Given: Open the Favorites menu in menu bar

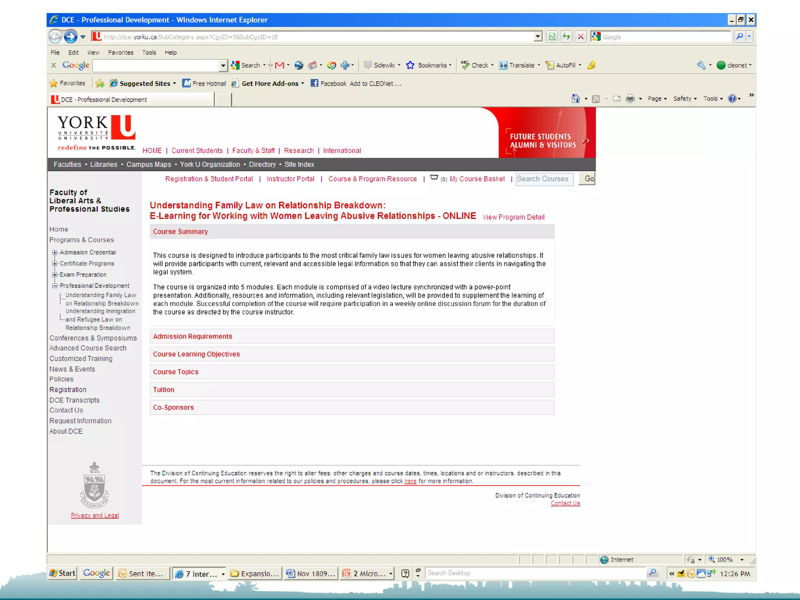Looking at the screenshot, I should point(120,52).
